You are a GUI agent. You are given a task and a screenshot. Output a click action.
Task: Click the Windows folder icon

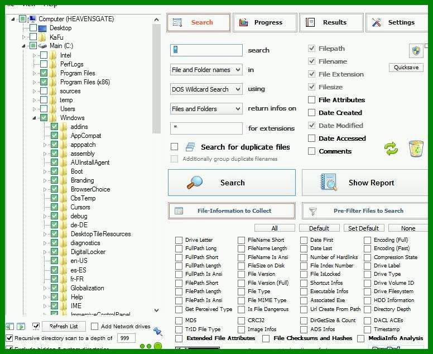click(53, 118)
